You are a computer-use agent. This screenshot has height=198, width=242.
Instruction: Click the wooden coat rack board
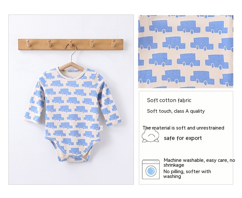(71, 45)
